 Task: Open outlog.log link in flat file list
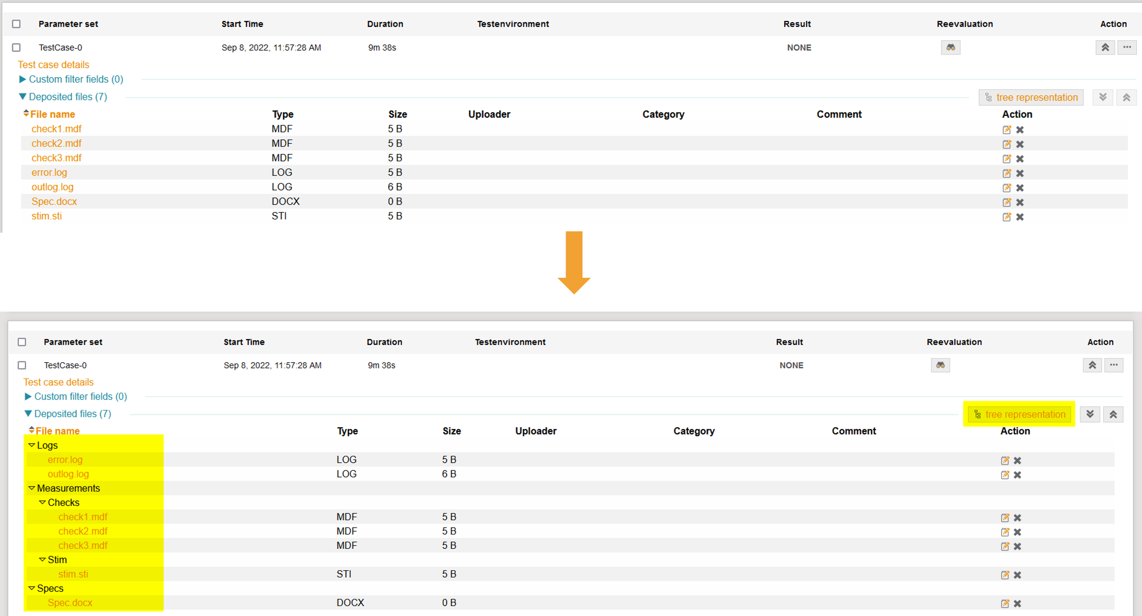pyautogui.click(x=52, y=187)
